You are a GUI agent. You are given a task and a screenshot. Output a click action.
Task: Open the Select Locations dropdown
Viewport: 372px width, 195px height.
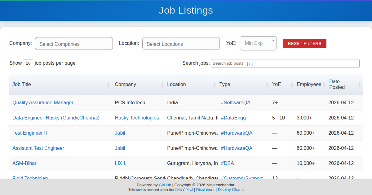point(181,44)
